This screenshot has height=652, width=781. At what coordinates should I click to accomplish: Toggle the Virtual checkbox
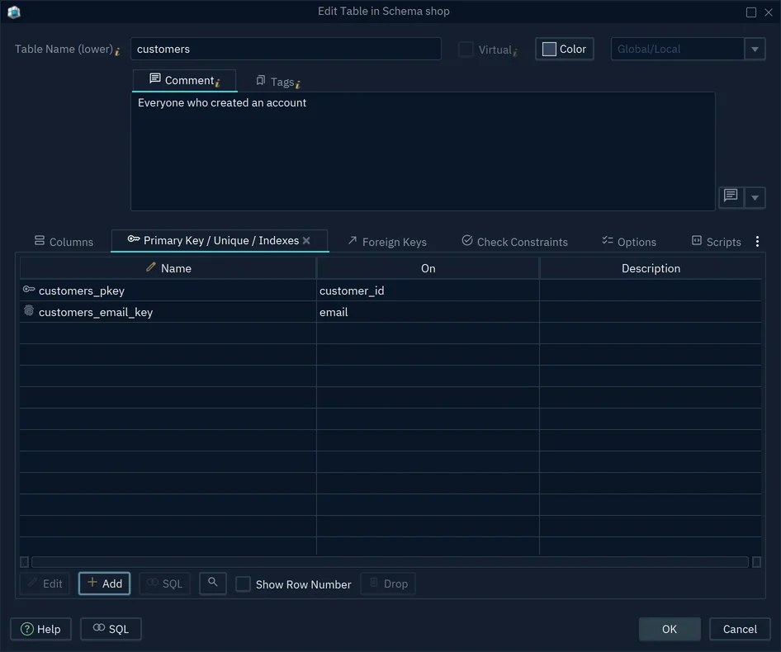tap(466, 50)
